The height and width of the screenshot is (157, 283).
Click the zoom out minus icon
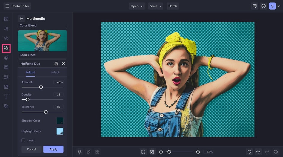coord(161,152)
